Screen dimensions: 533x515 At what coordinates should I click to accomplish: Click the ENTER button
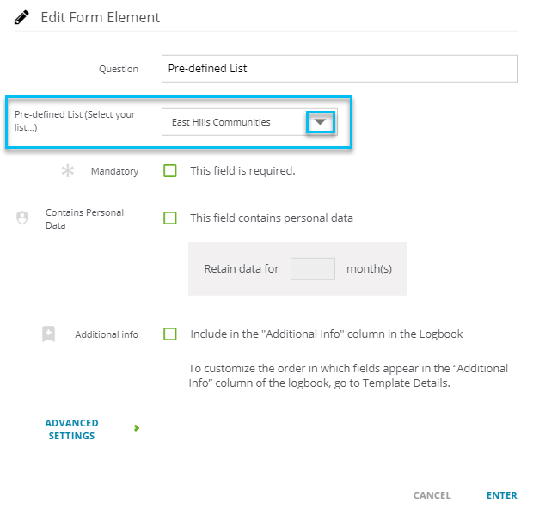pos(501,495)
